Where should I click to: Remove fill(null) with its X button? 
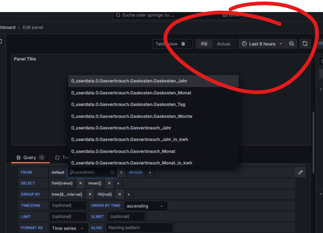tap(119, 194)
